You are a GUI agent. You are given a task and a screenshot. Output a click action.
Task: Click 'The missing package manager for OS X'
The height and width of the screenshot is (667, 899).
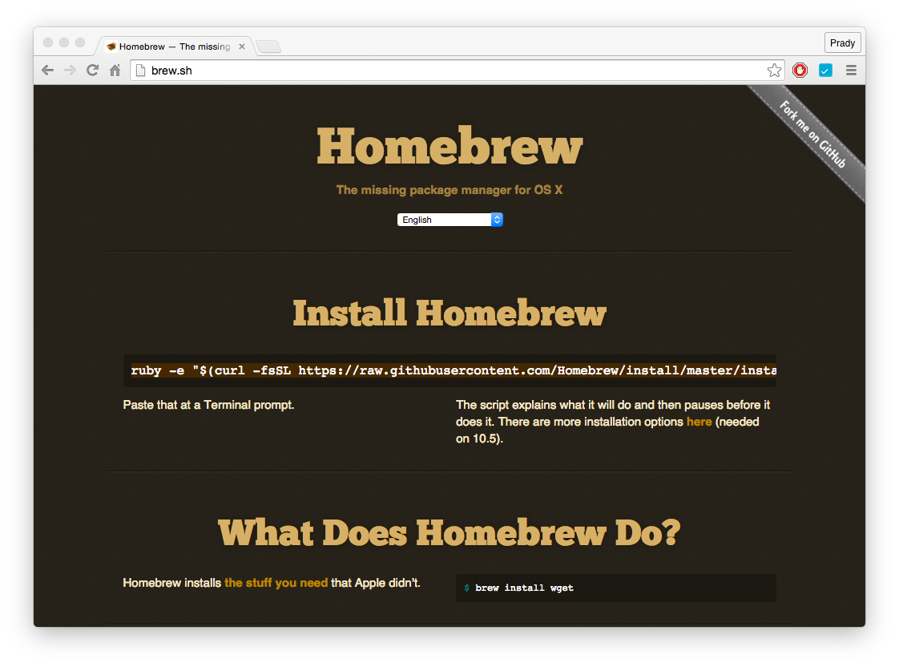[449, 190]
